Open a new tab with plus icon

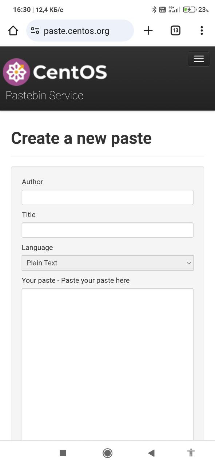[x=148, y=31]
